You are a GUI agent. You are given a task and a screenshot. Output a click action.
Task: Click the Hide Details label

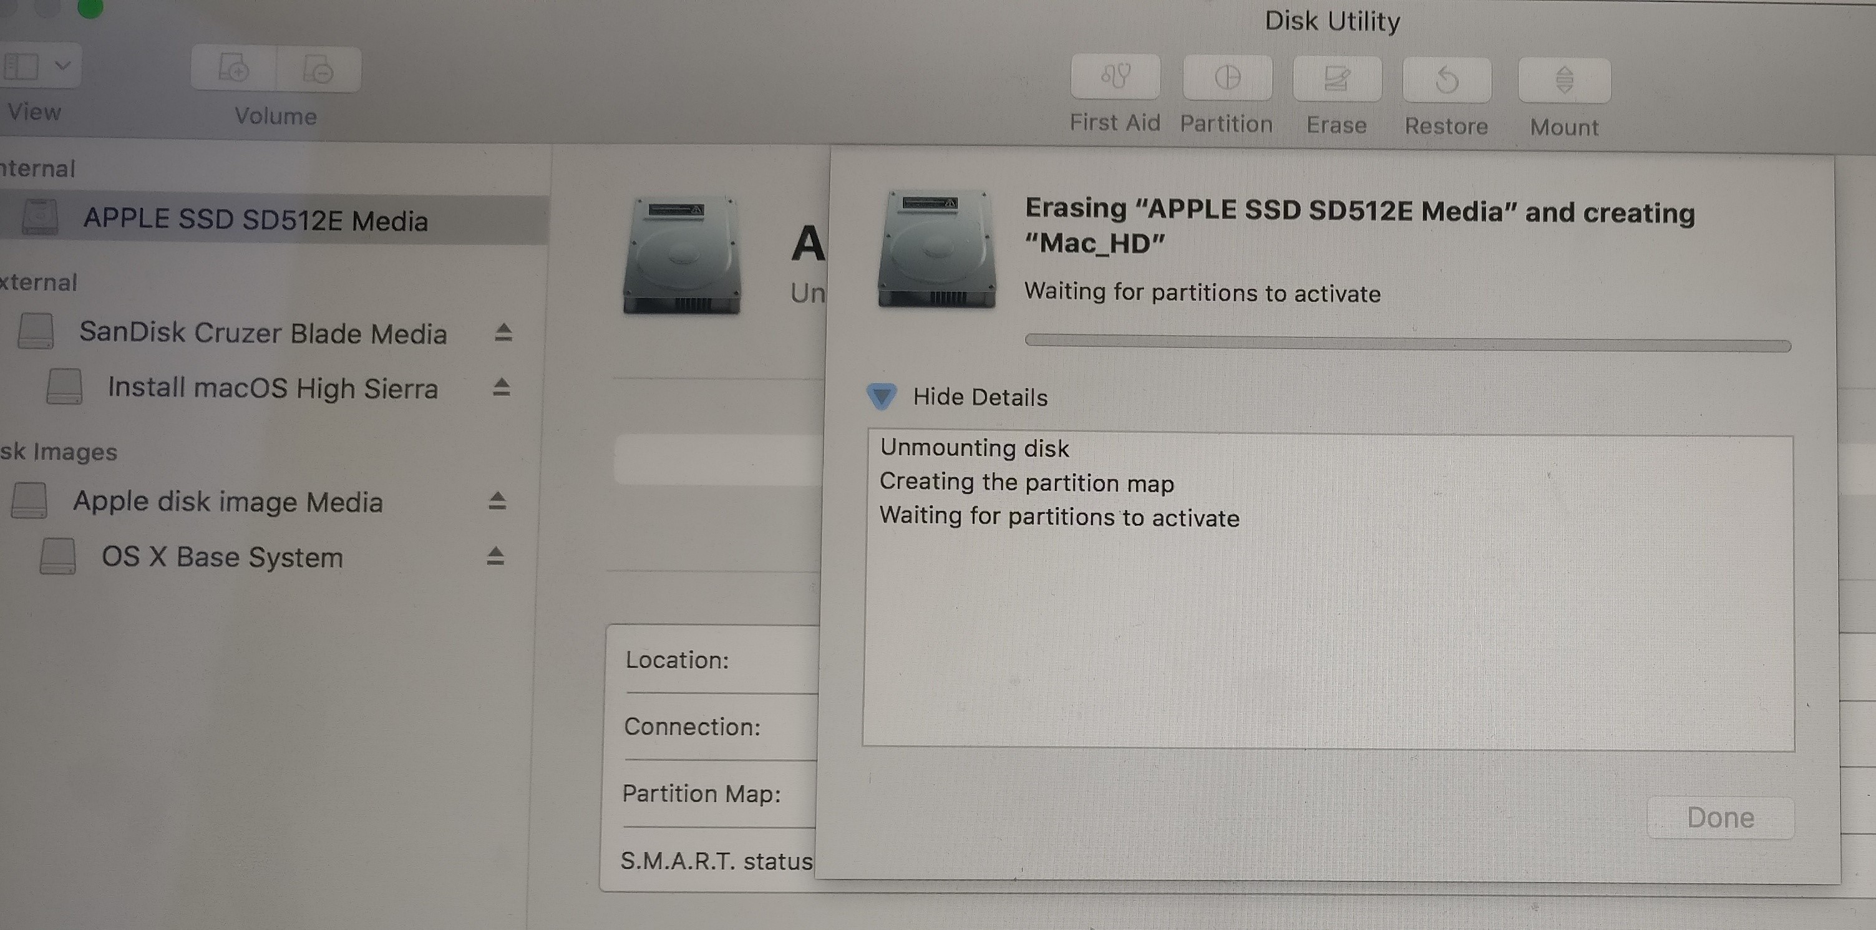tap(980, 397)
